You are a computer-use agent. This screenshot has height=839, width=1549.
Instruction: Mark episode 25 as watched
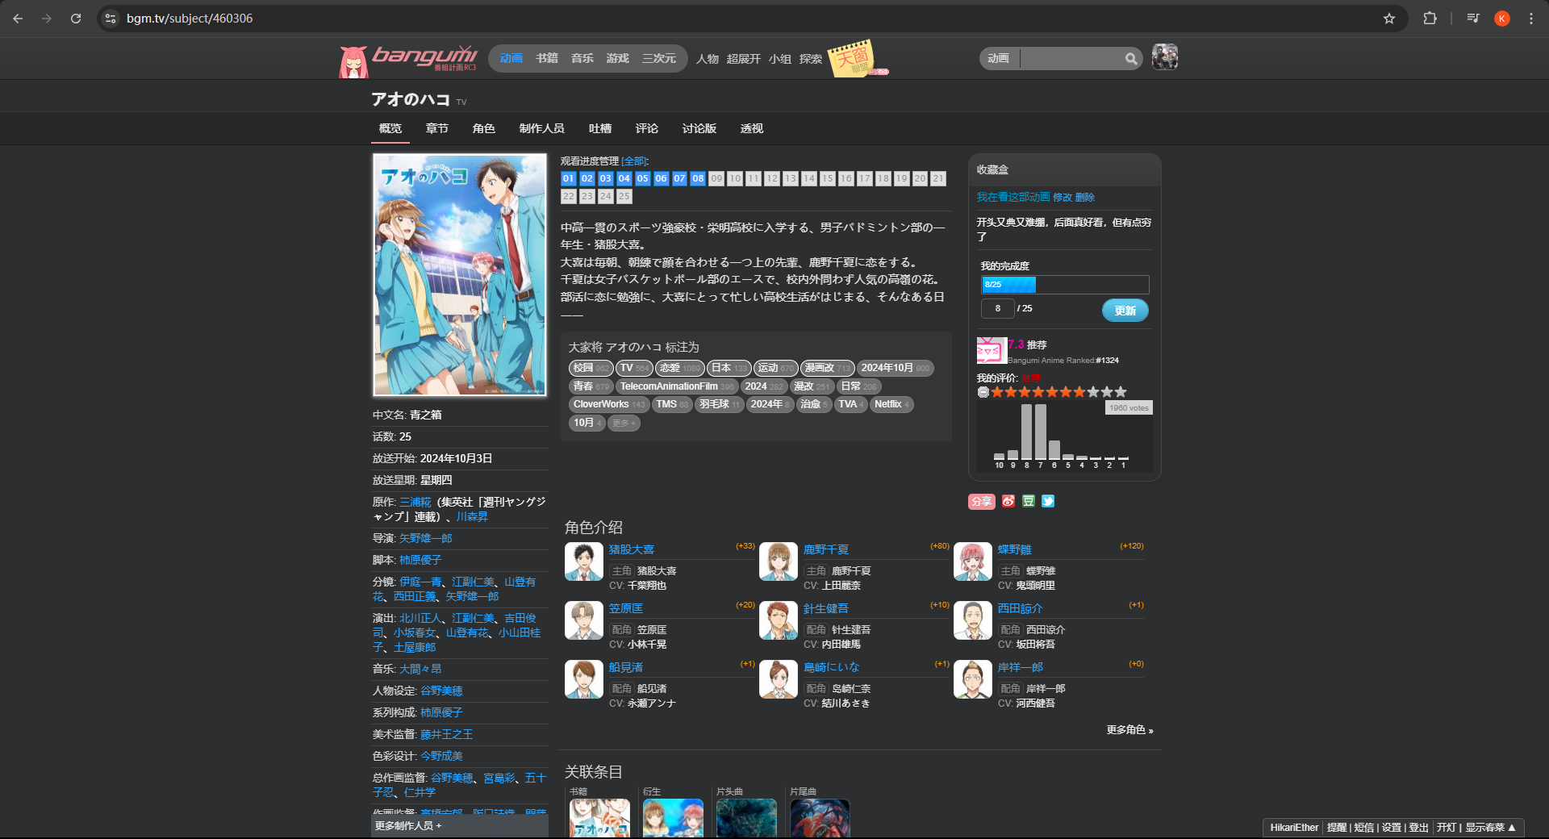(624, 196)
